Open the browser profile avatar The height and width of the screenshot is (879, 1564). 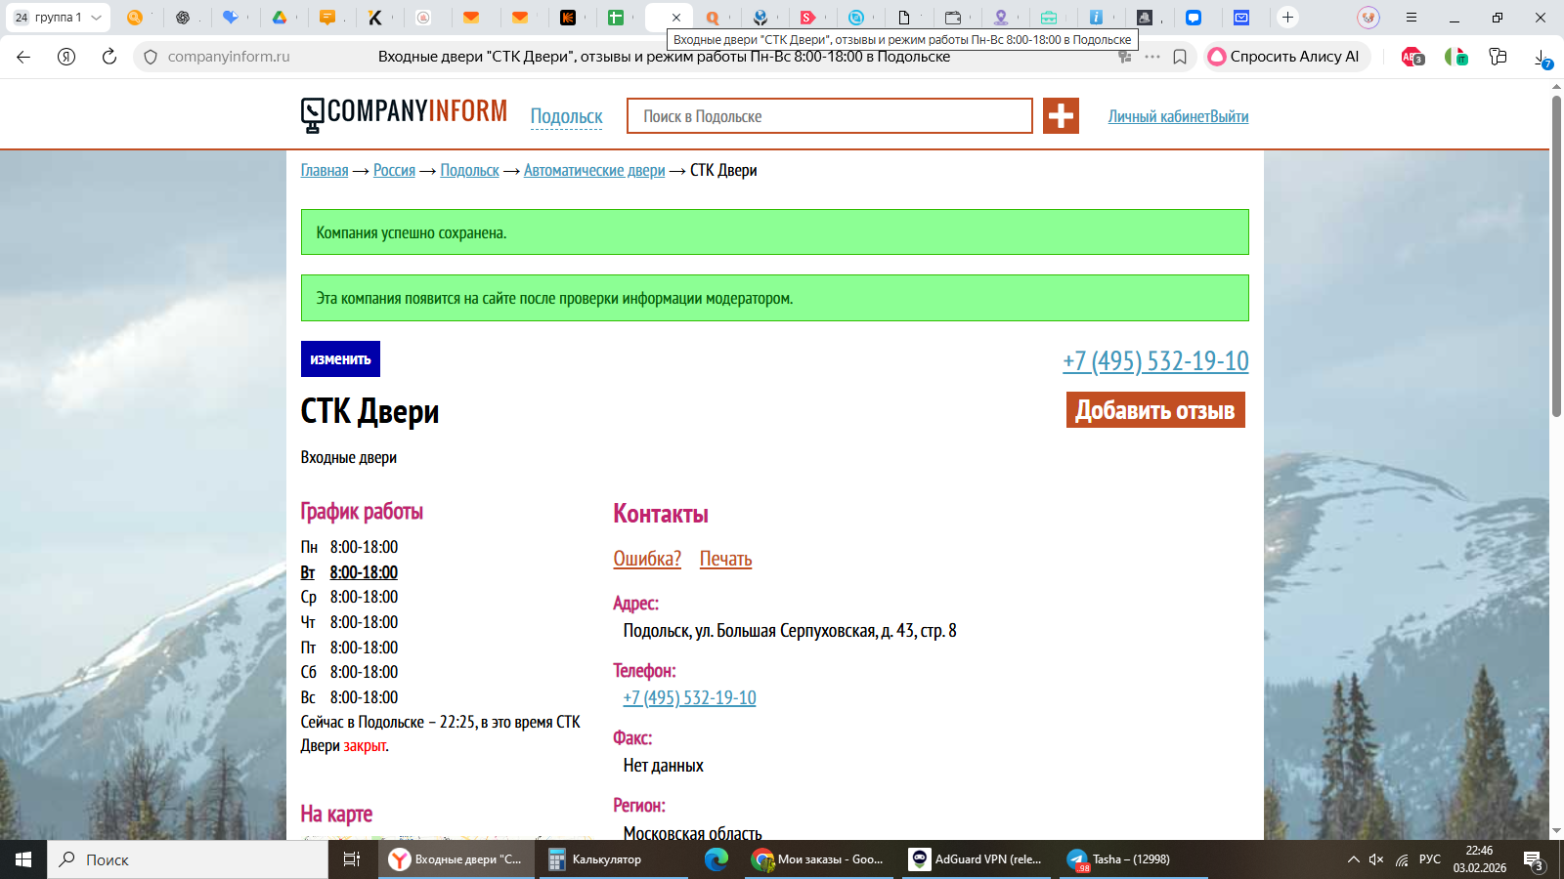[x=1368, y=18]
